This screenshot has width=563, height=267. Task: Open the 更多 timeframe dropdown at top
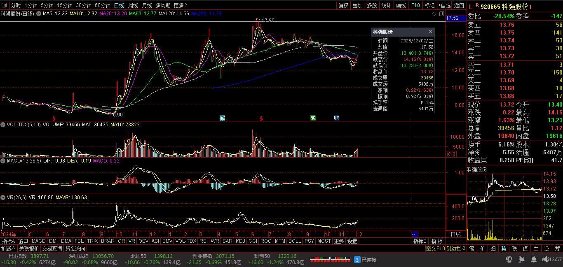181,5
